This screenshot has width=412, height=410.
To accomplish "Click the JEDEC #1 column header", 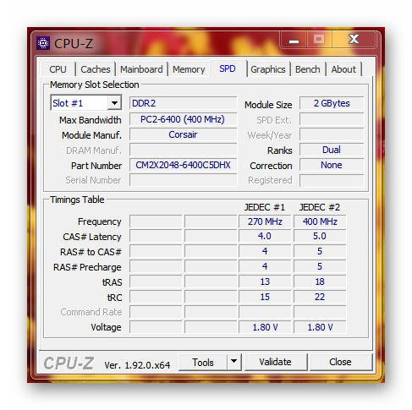I will tap(265, 207).
